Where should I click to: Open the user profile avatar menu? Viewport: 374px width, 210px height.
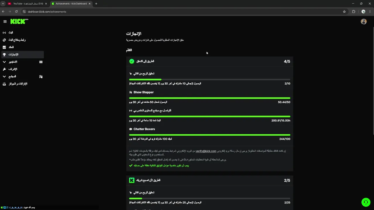(363, 22)
